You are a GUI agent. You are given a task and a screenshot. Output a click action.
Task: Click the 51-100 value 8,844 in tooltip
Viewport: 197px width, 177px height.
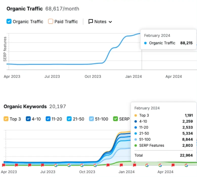click(187, 139)
